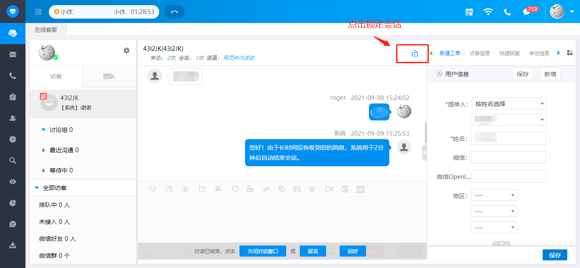Click the 回呼 button
The width and height of the screenshot is (580, 268).
coord(353,251)
